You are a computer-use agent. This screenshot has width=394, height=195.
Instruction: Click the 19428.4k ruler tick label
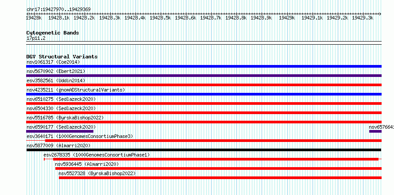click(x=135, y=18)
